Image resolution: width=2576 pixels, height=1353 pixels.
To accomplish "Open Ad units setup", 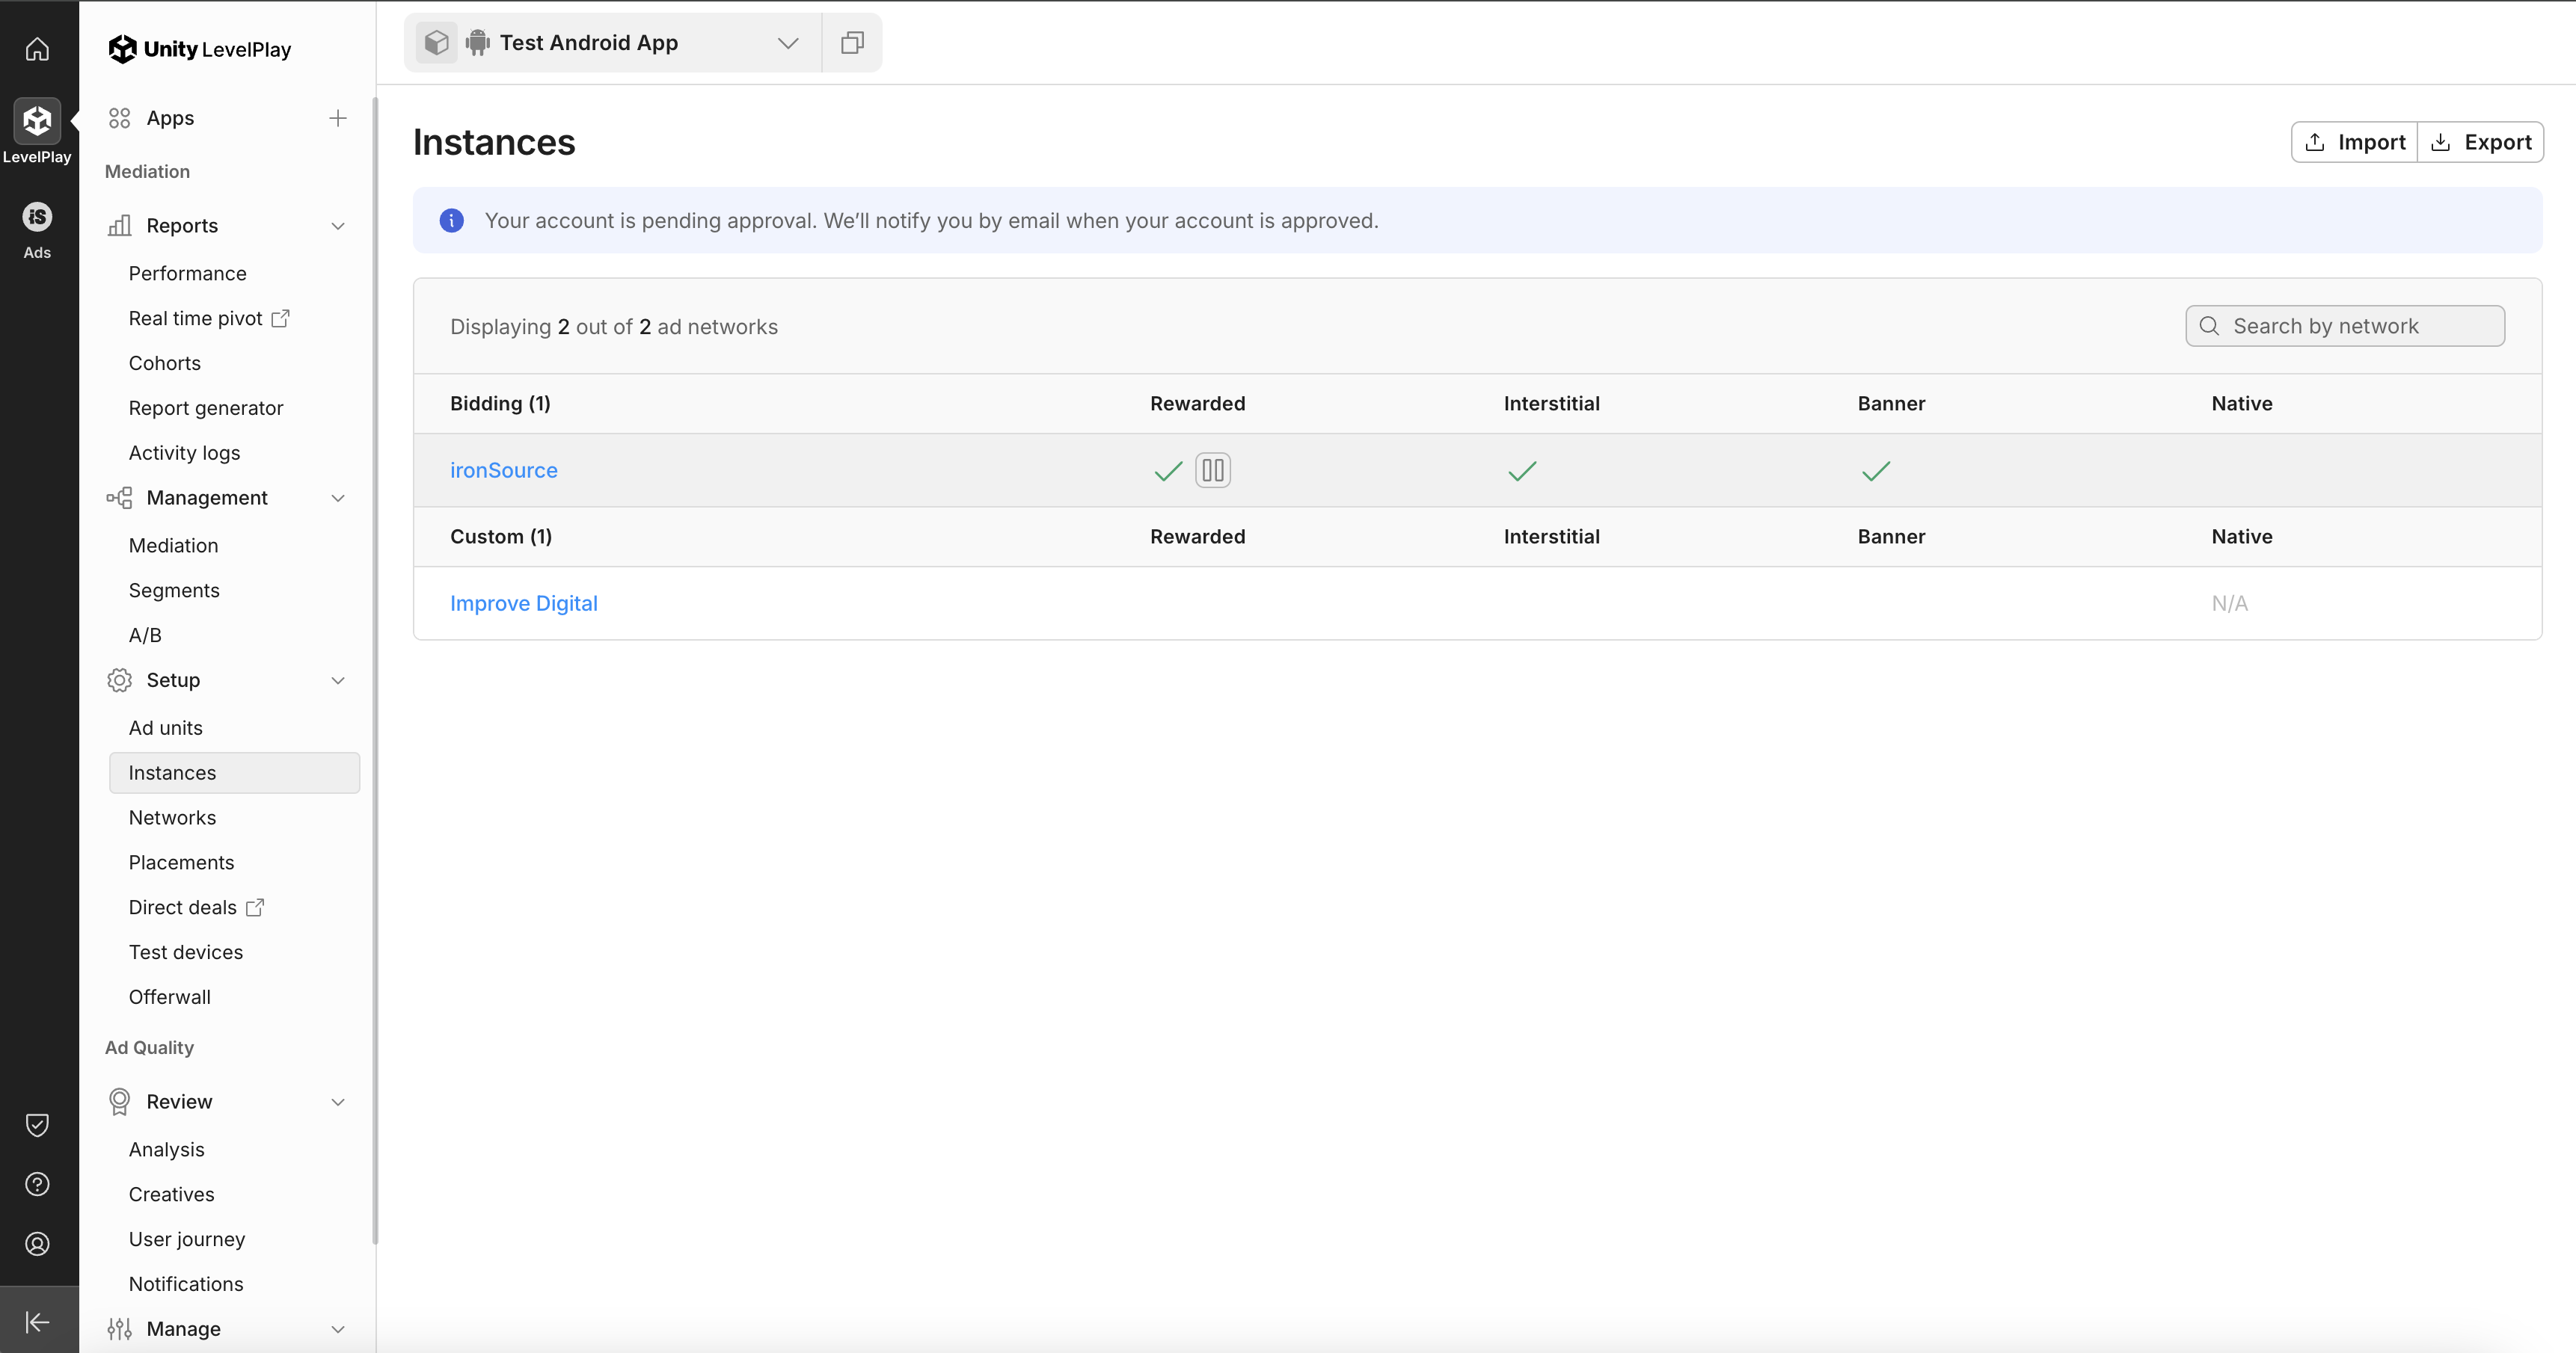I will point(165,729).
